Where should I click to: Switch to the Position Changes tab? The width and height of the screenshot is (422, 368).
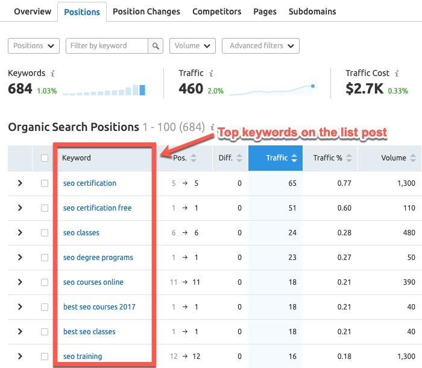[146, 11]
